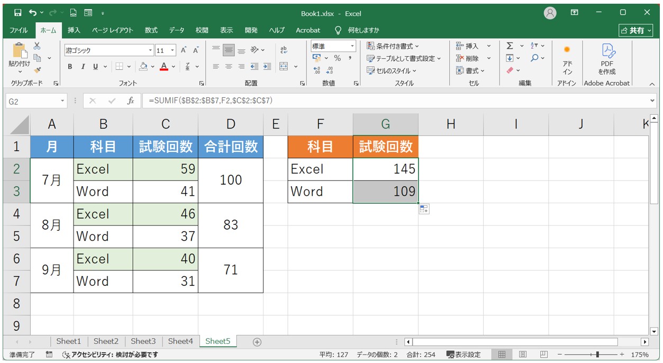Apply cell borders with the border icon
This screenshot has height=363, width=663.
pyautogui.click(x=119, y=67)
